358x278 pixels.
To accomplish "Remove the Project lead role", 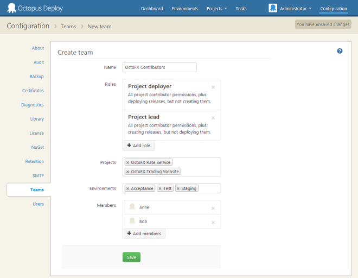I will click(x=213, y=118).
